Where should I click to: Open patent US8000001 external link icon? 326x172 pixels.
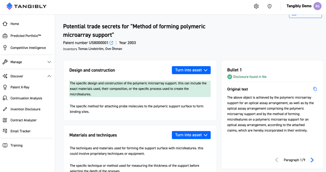[x=111, y=43]
